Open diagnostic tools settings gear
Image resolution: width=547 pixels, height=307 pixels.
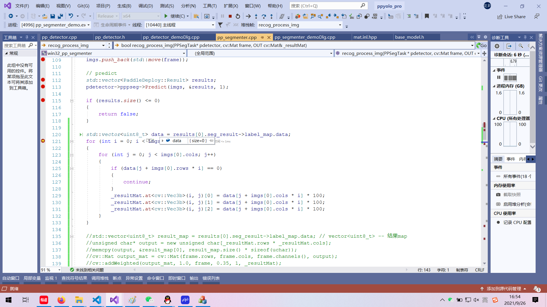click(497, 46)
